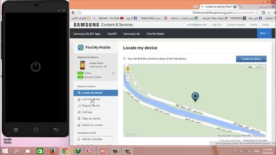Refresh the Online status with the small icon
This screenshot has height=155, width=276.
113,73
